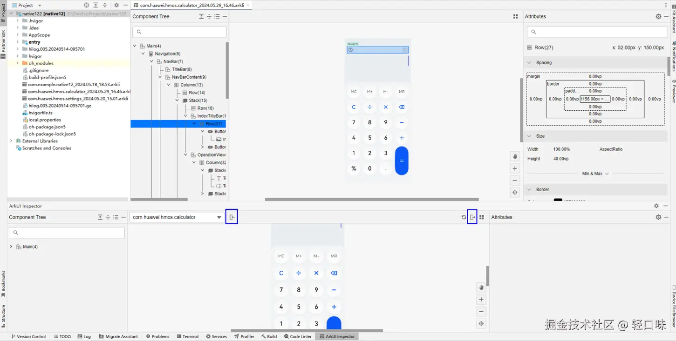This screenshot has height=341, width=676.
Task: Open grid layout icon above upper preview canvas
Action: tap(515, 16)
